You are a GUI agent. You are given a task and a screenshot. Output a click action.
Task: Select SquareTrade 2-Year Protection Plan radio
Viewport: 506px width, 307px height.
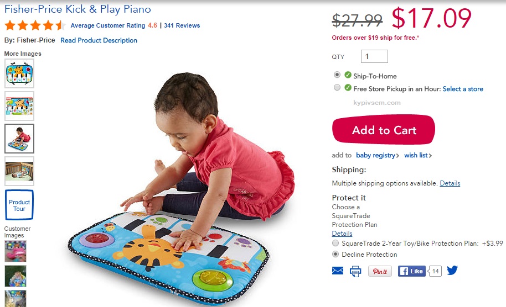pyautogui.click(x=335, y=243)
